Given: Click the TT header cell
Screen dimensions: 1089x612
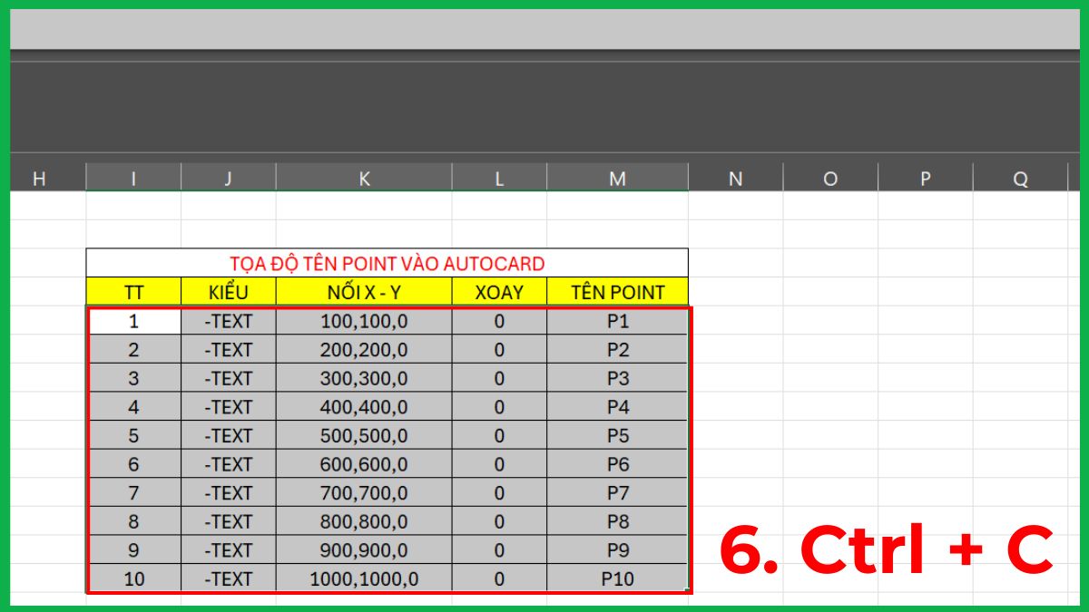Looking at the screenshot, I should click(x=132, y=292).
